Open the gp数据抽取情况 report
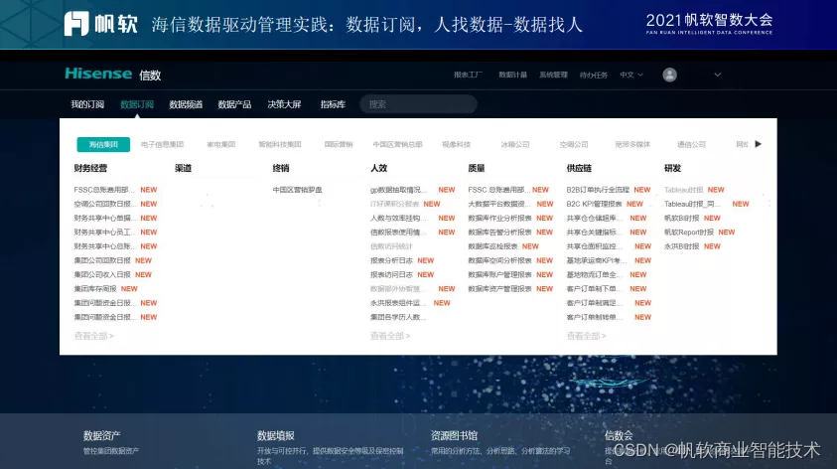This screenshot has height=469, width=837. tap(399, 190)
